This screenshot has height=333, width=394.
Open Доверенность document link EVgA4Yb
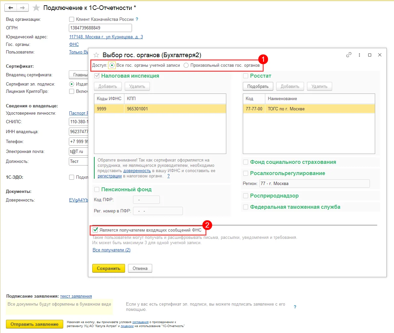click(x=78, y=200)
